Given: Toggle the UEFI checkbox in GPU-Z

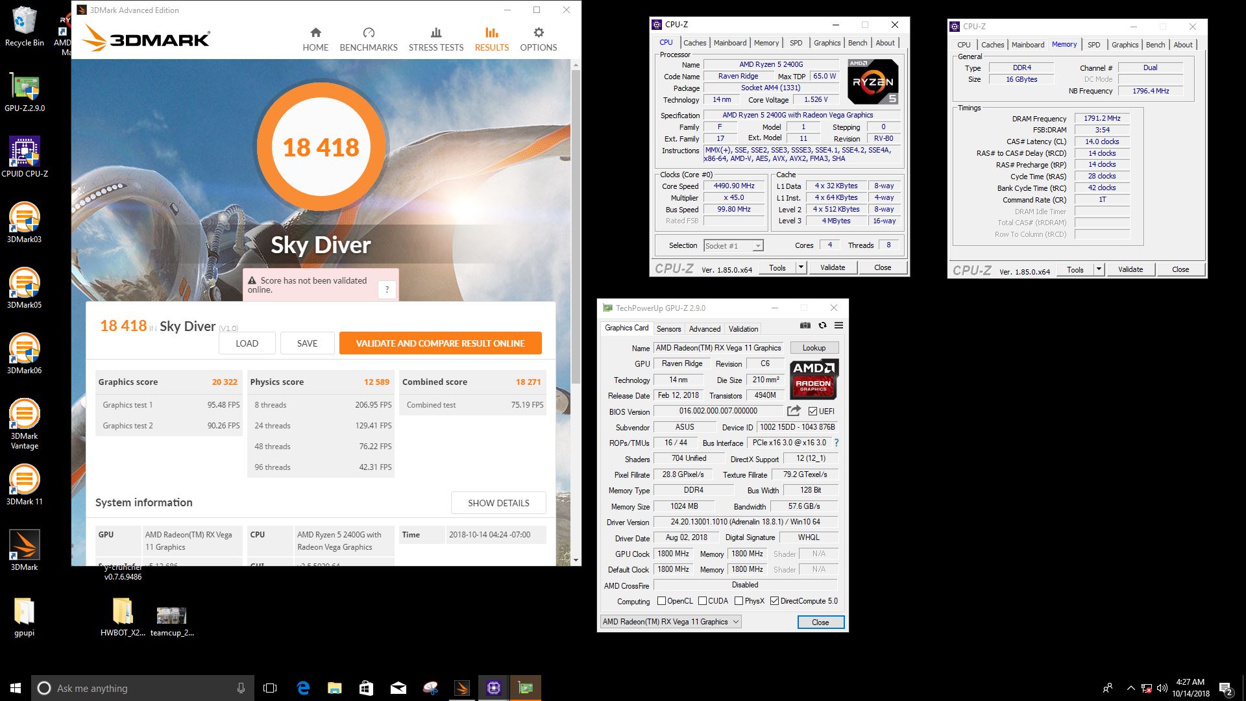Looking at the screenshot, I should coord(812,411).
